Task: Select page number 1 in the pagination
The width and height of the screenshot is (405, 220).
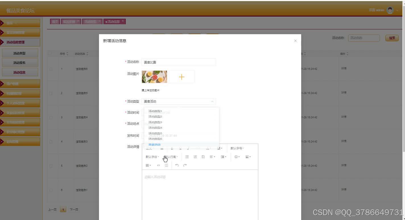Action: (x=63, y=210)
